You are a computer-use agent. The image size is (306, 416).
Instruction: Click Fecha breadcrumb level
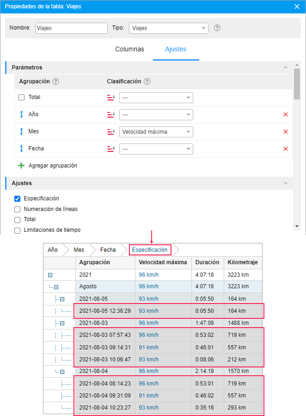pos(108,250)
